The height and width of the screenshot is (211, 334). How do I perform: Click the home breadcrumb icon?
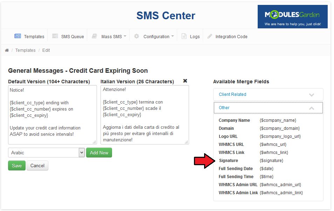(7, 50)
